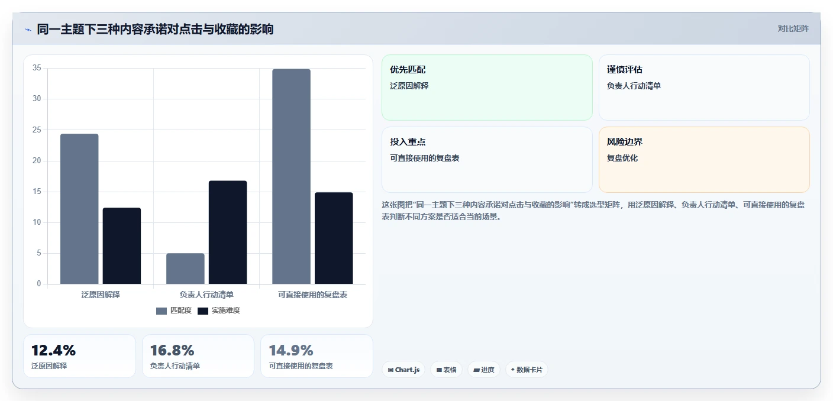
Task: Select the 14.9% stat card
Action: click(317, 356)
